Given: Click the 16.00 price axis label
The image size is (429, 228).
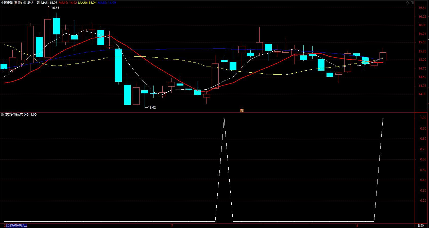Looking at the screenshot, I should pos(422,25).
